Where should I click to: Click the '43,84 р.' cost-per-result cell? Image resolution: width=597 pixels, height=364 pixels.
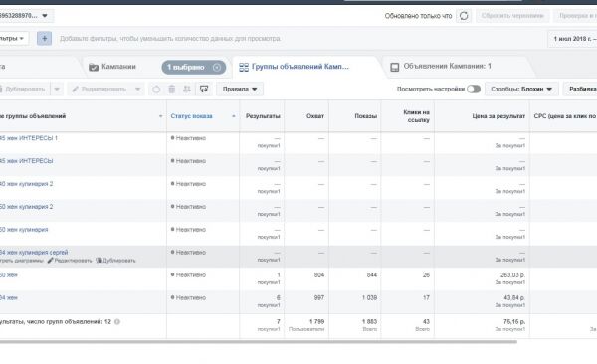(x=514, y=298)
